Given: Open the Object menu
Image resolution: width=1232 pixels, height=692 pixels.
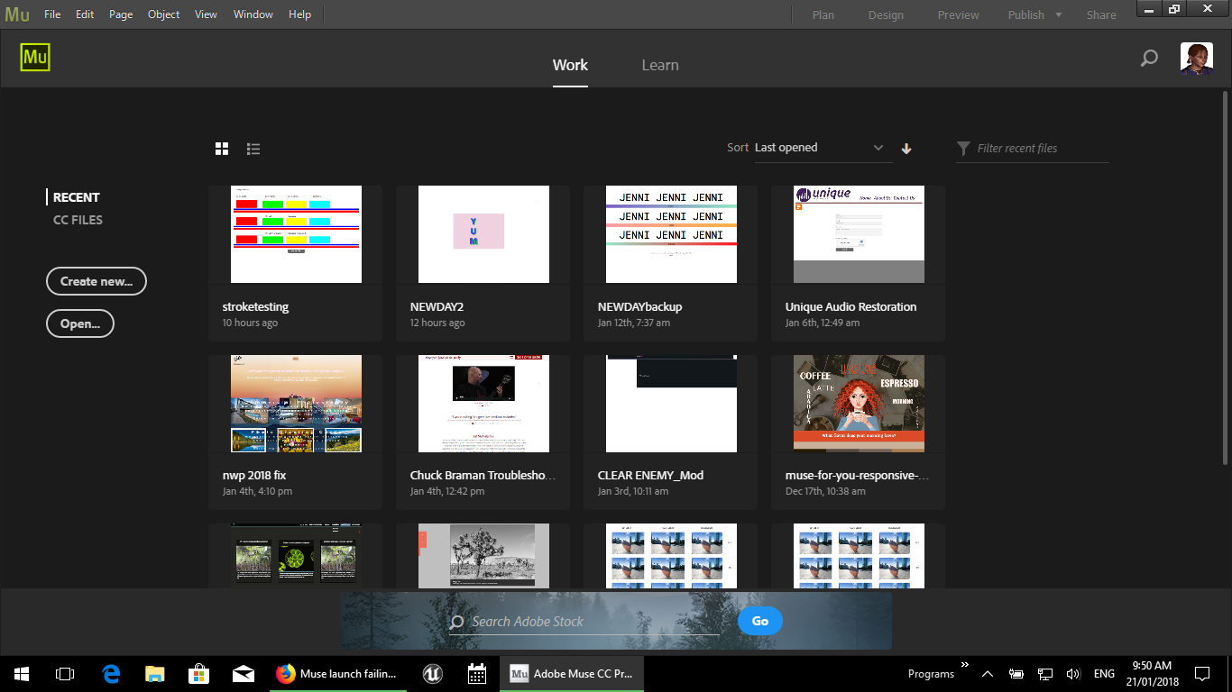Looking at the screenshot, I should point(163,14).
